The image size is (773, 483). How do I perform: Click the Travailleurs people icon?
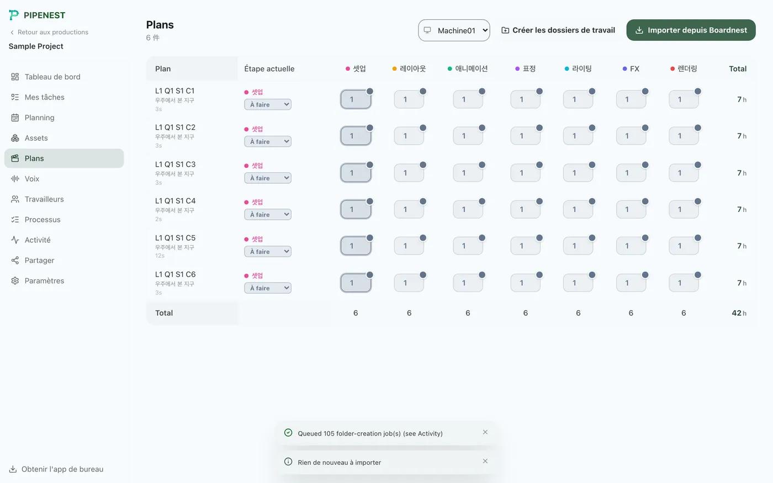tap(15, 199)
